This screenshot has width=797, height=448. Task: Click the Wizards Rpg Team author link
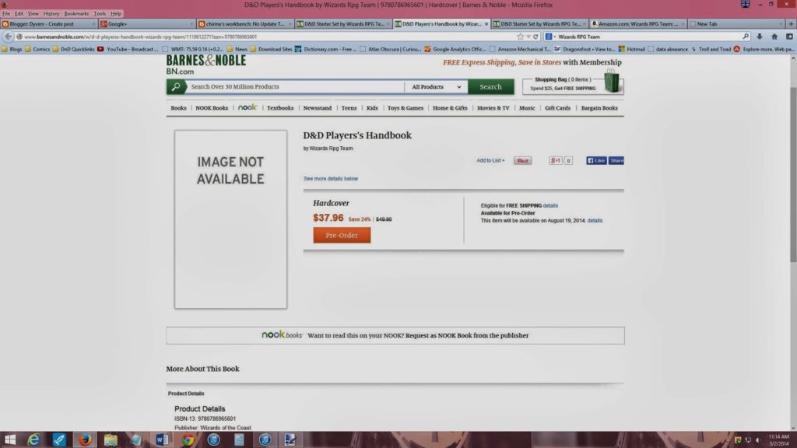tap(331, 149)
